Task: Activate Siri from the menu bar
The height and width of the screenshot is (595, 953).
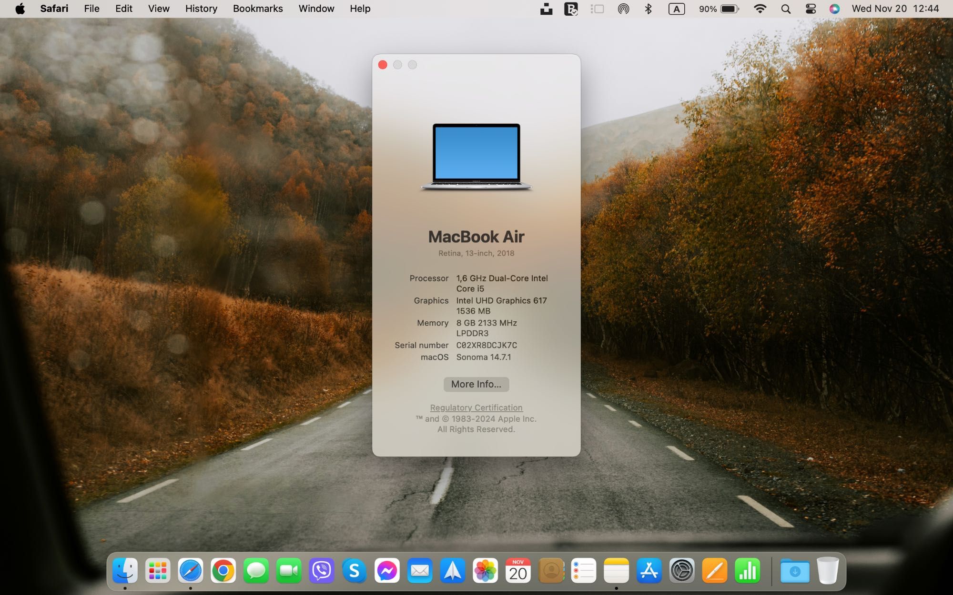Action: click(834, 9)
